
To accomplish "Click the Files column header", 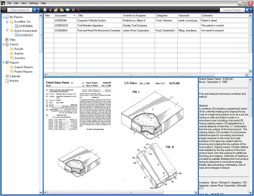I will [49, 15].
